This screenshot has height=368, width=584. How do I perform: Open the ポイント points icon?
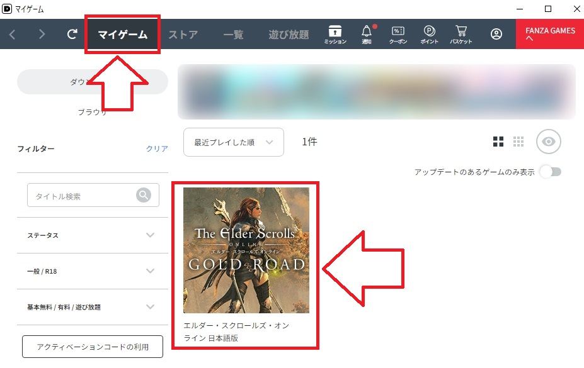point(429,35)
